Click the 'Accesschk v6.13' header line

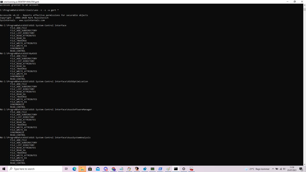point(44,15)
